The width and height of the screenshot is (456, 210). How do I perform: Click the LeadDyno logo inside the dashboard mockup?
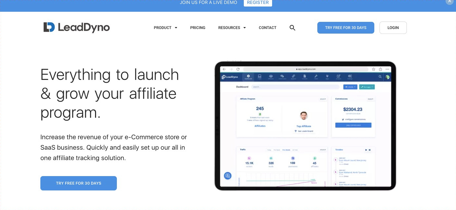tap(230, 77)
